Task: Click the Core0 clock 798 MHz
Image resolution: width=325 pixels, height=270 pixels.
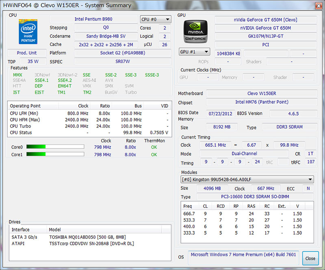Action: coord(103,147)
